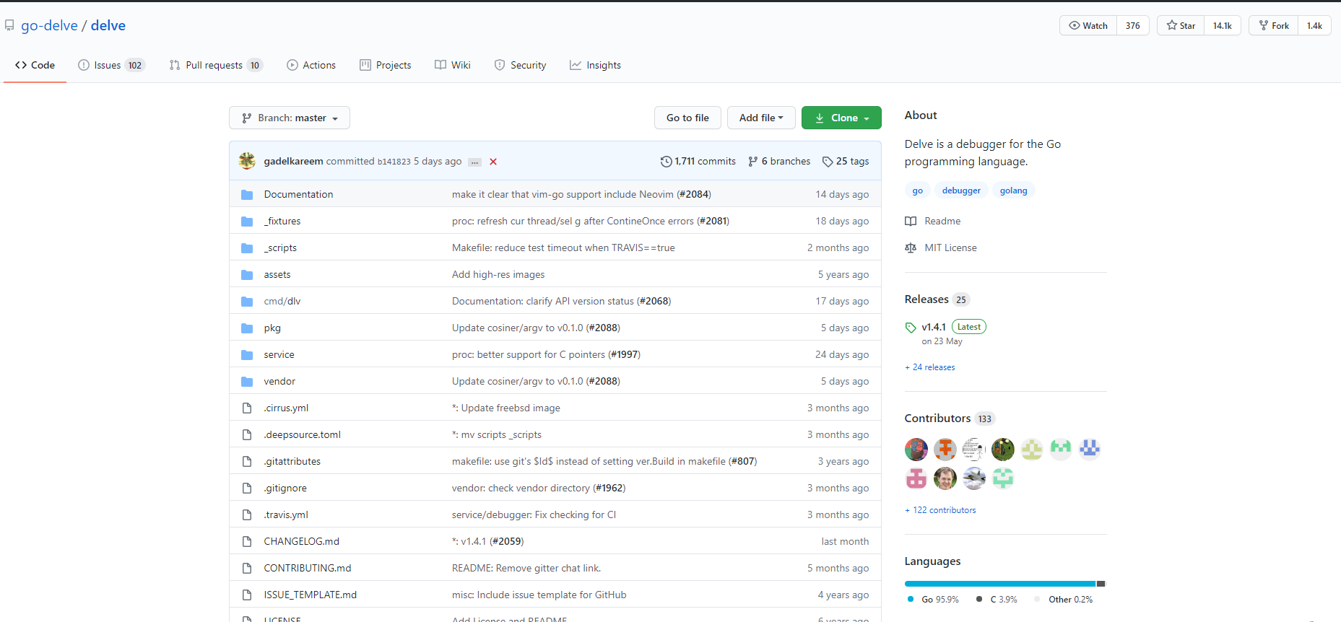Click the v1.4.1 release tag icon
This screenshot has height=622, width=1341.
pyautogui.click(x=911, y=328)
